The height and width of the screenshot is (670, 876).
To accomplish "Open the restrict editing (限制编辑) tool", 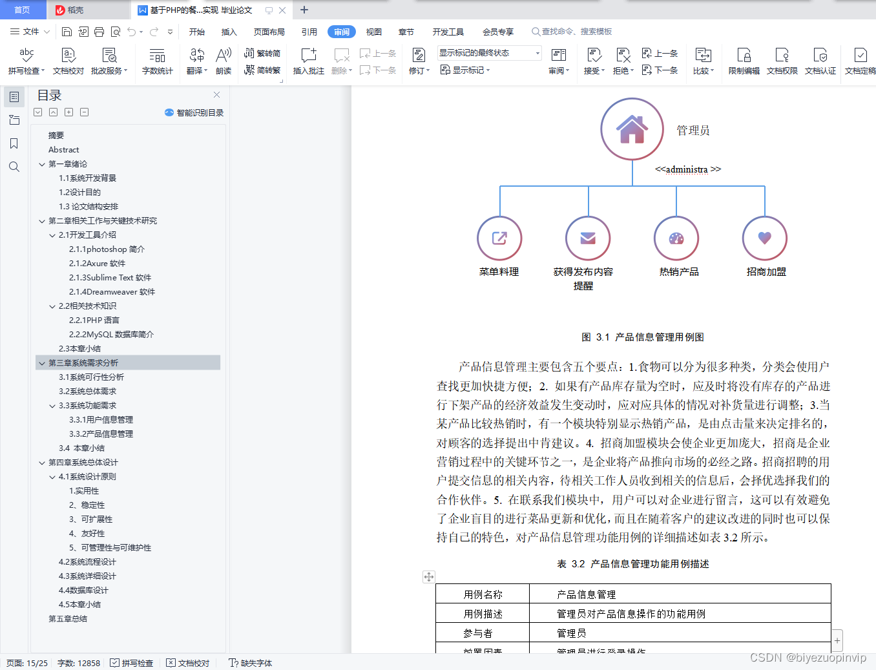I will [x=743, y=61].
